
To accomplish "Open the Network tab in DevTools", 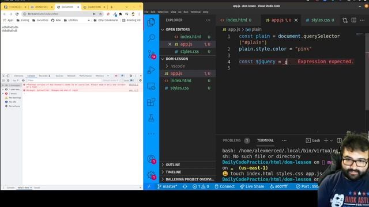I will click(71, 76).
